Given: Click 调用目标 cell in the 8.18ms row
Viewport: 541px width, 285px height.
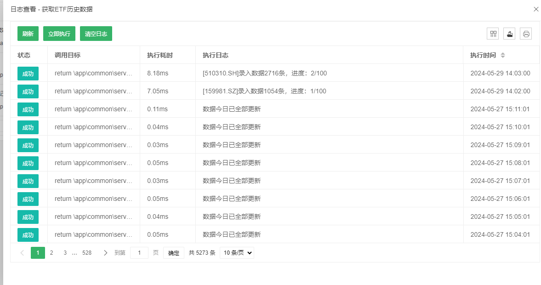Looking at the screenshot, I should (x=93, y=73).
